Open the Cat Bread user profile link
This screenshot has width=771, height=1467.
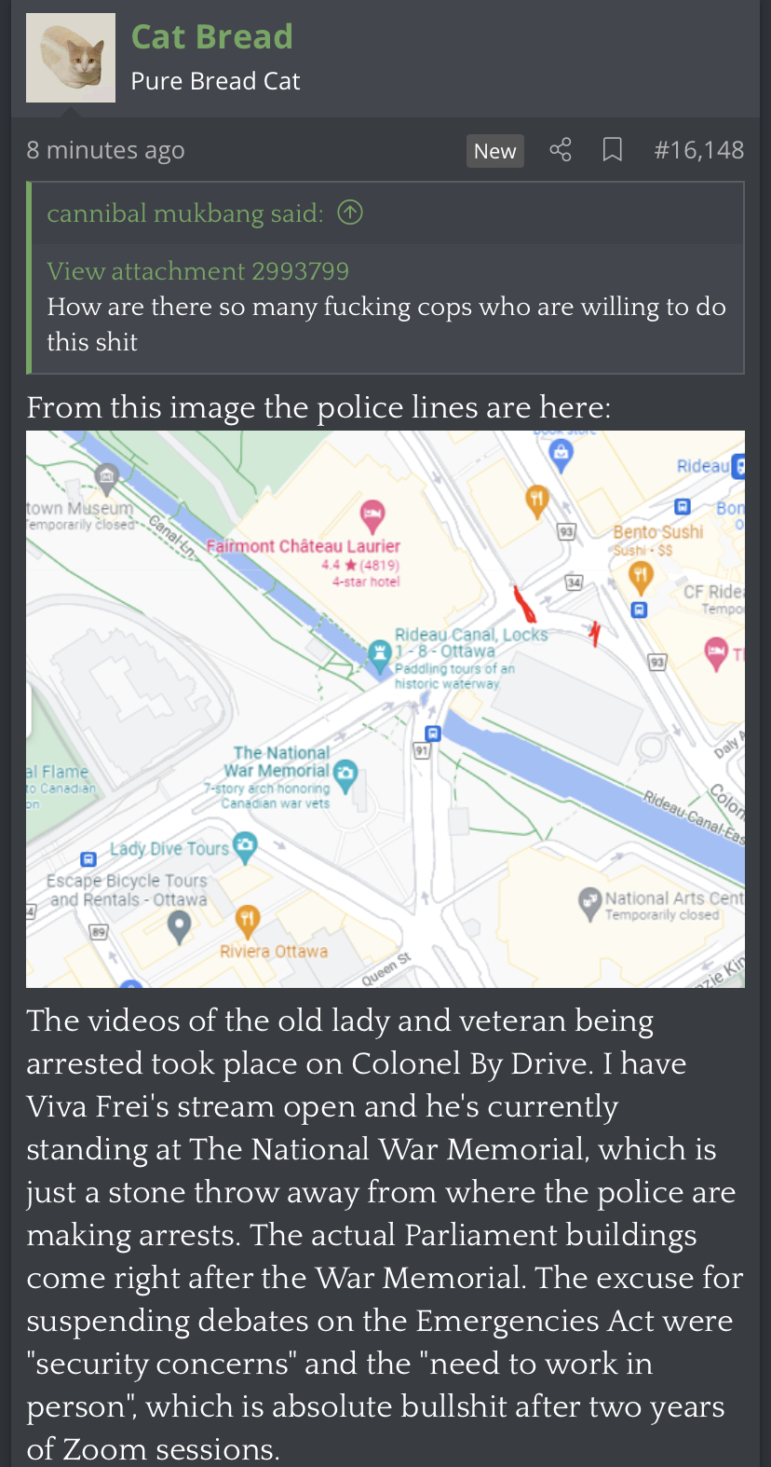click(212, 36)
